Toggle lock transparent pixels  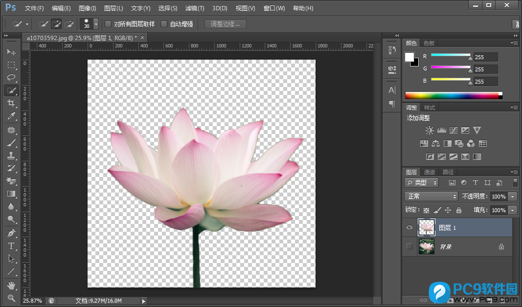(427, 210)
